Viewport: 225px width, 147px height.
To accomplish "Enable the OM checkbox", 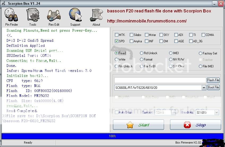I will [161, 41].
